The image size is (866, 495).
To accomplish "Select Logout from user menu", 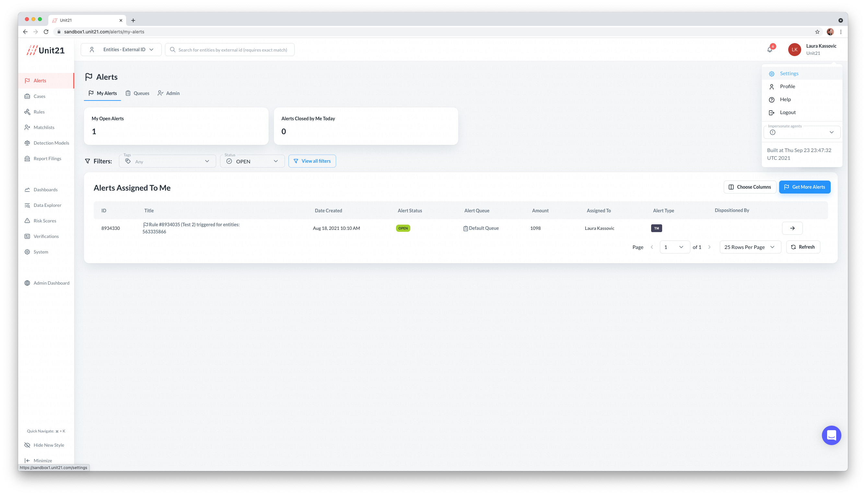I will [788, 112].
